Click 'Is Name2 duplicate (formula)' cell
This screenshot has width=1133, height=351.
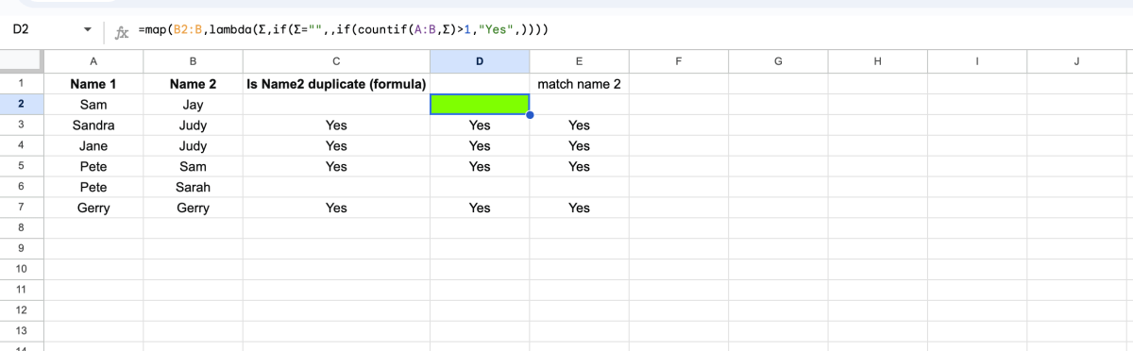click(x=336, y=84)
